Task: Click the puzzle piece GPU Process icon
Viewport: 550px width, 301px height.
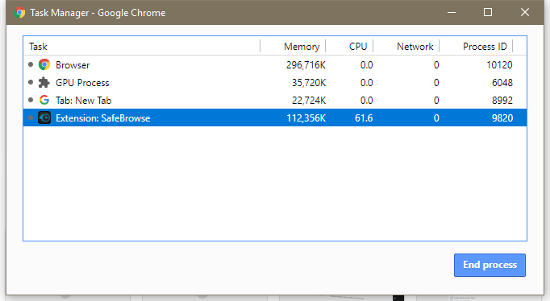Action: [44, 83]
